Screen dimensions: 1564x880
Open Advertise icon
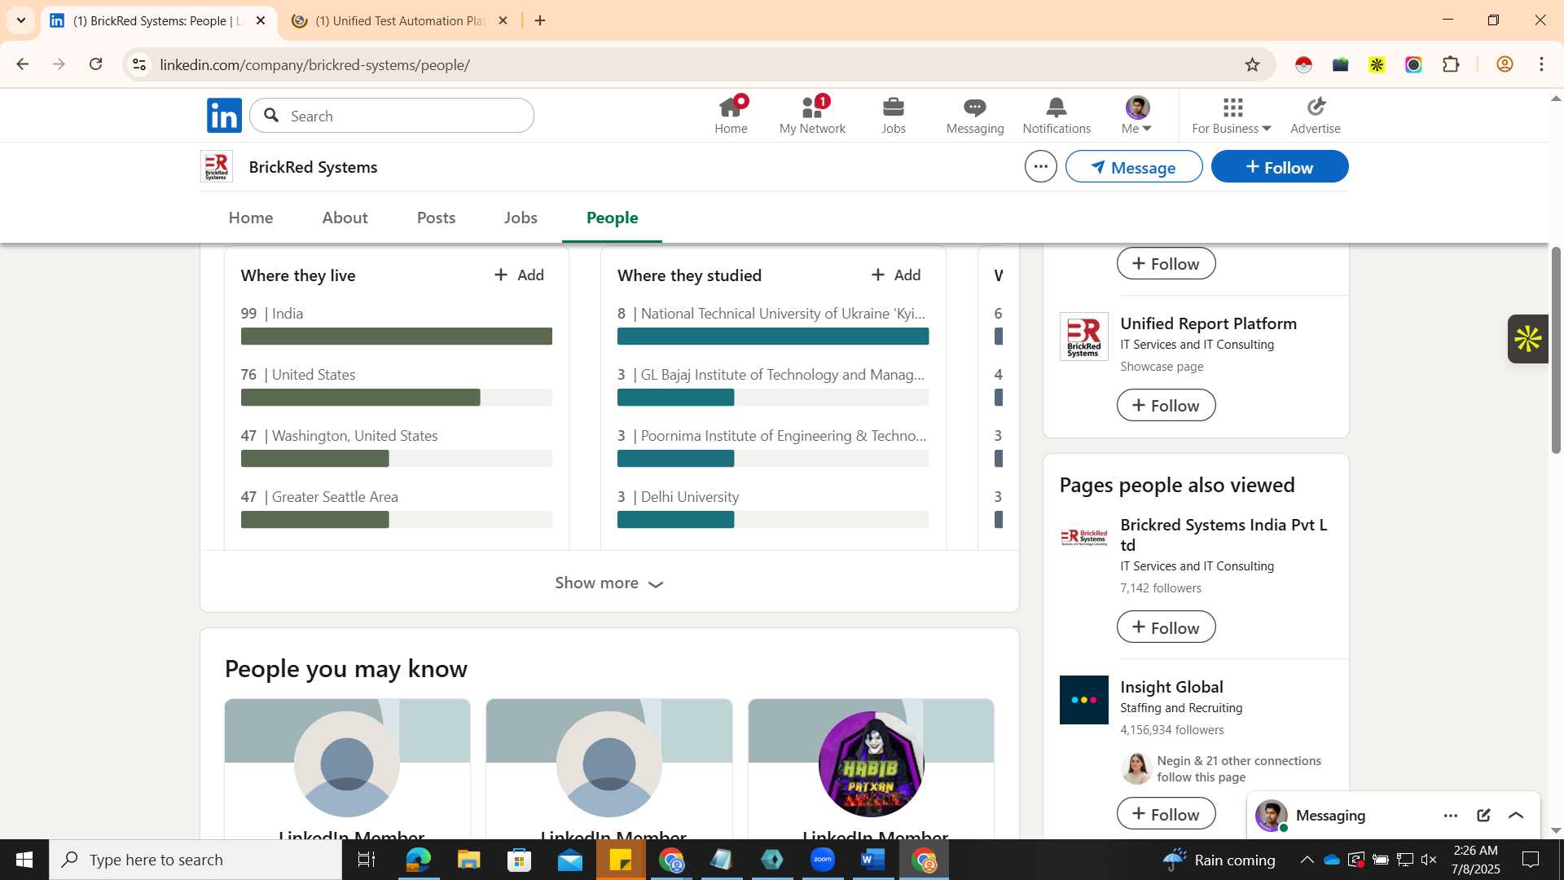[1316, 116]
